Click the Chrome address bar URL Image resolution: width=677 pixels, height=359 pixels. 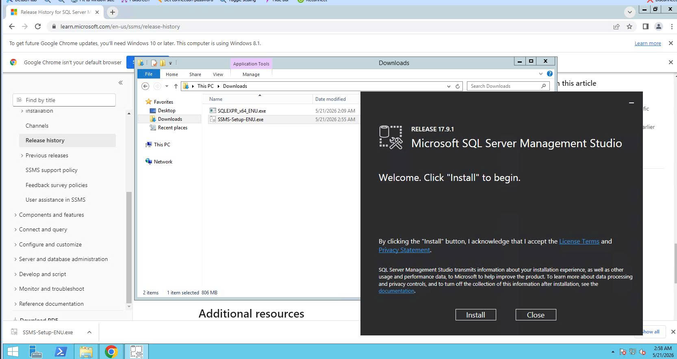[x=120, y=26]
